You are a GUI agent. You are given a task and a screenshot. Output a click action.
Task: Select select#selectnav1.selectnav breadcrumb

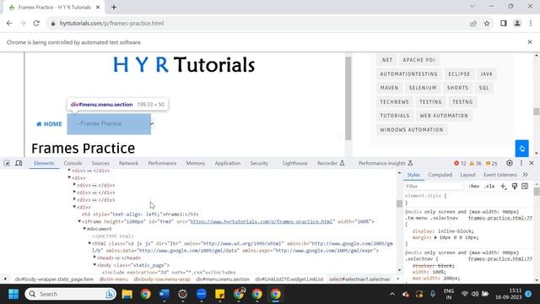(x=359, y=280)
